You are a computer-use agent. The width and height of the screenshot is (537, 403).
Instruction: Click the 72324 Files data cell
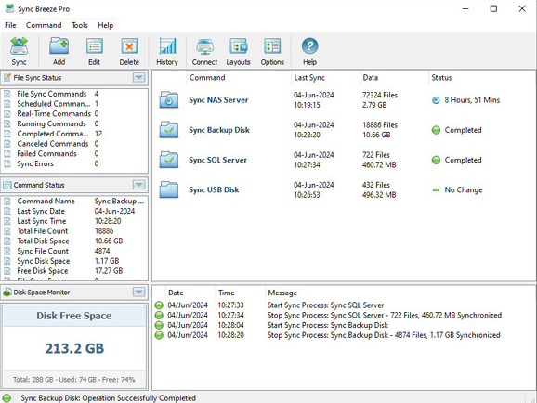pyautogui.click(x=380, y=96)
